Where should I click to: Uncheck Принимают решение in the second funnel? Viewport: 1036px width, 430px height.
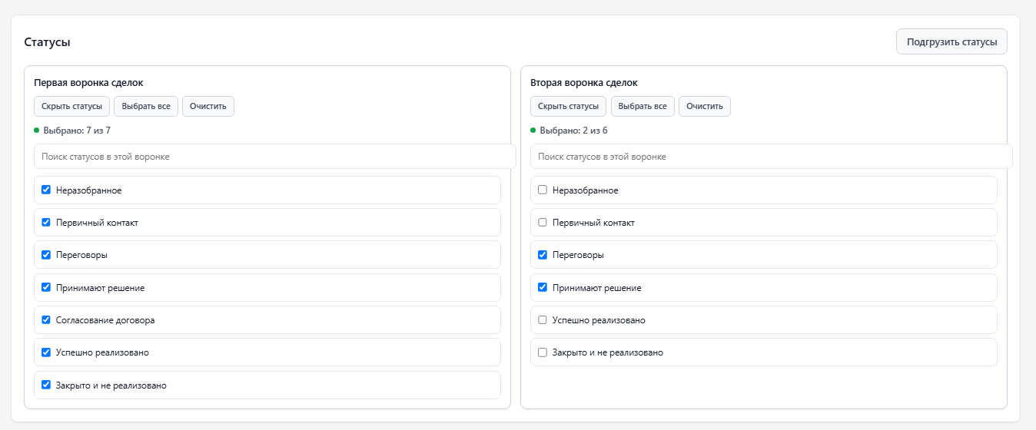coord(543,287)
